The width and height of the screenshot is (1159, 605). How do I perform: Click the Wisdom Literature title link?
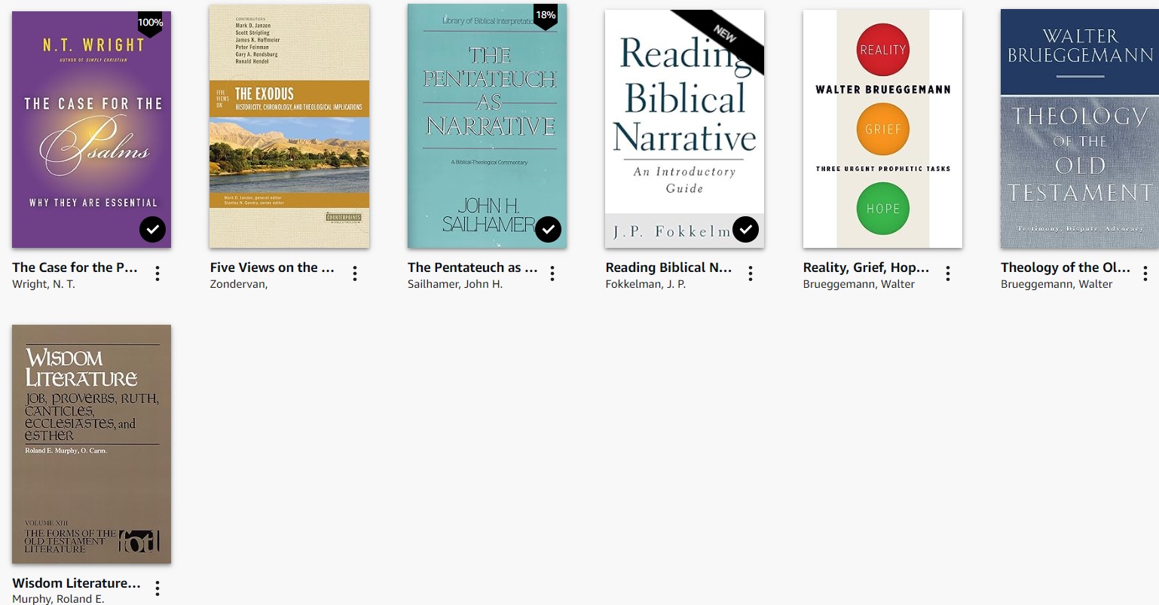[76, 583]
